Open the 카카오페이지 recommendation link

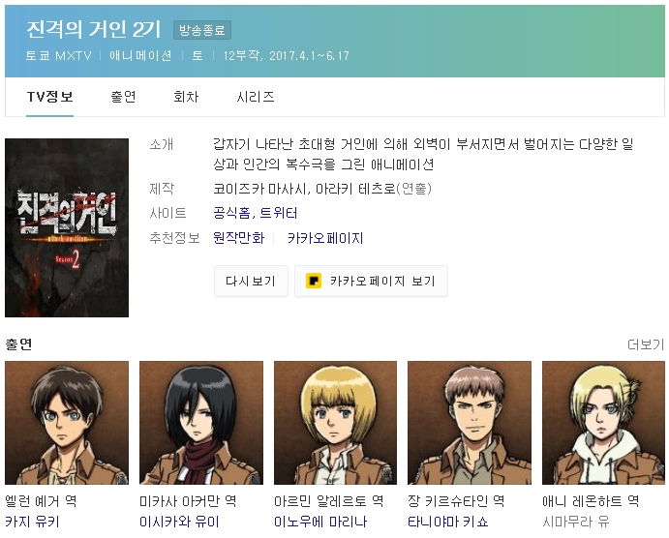click(x=325, y=237)
